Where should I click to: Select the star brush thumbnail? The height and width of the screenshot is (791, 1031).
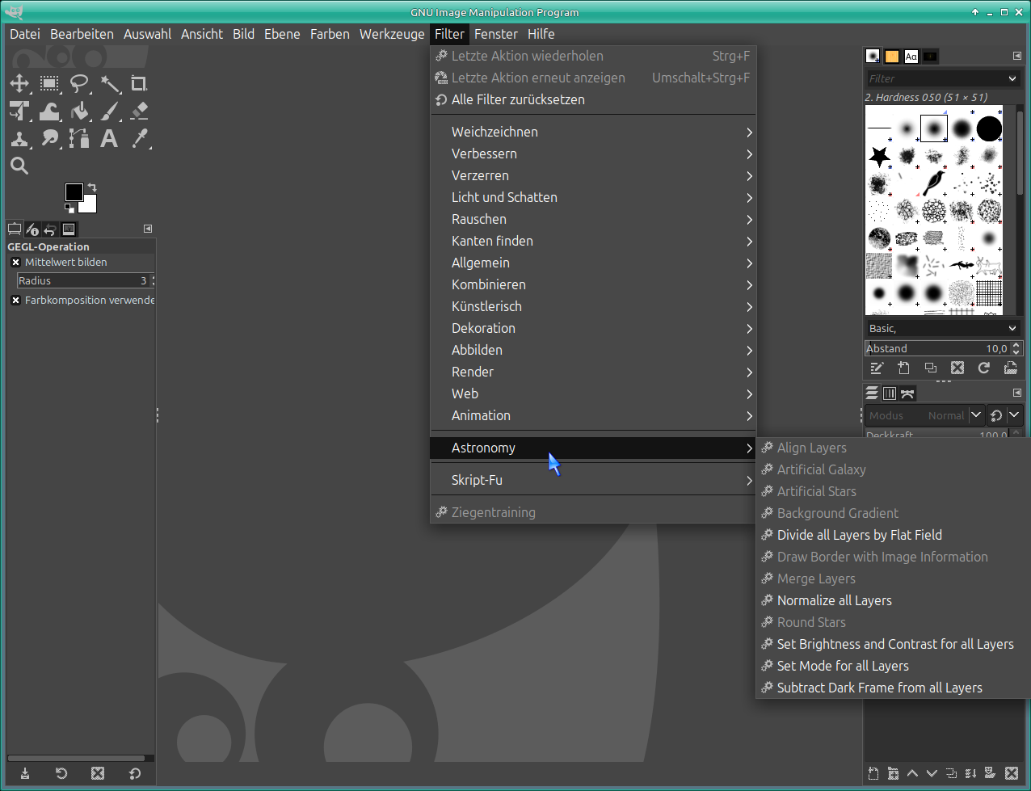coord(879,155)
